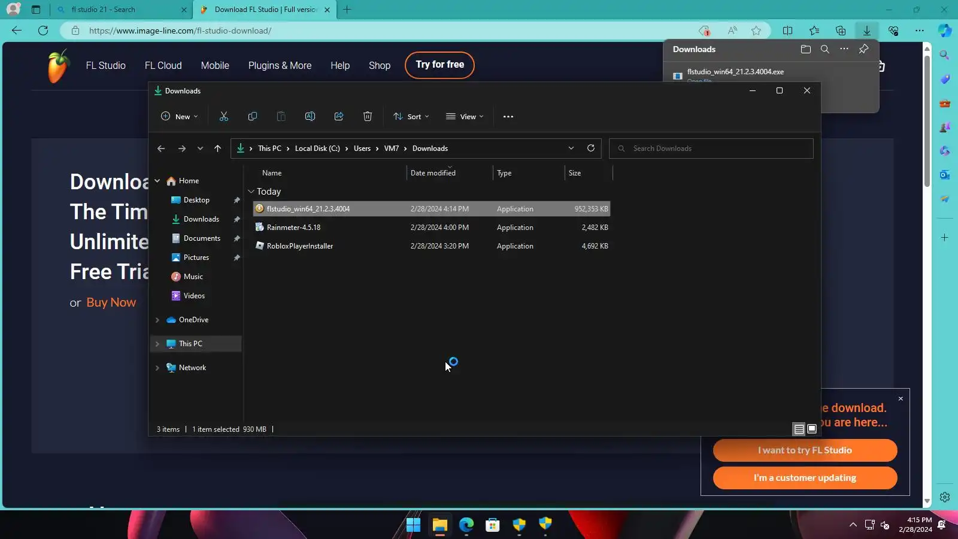Image resolution: width=958 pixels, height=539 pixels.
Task: Open the View dropdown in Explorer
Action: point(465,117)
